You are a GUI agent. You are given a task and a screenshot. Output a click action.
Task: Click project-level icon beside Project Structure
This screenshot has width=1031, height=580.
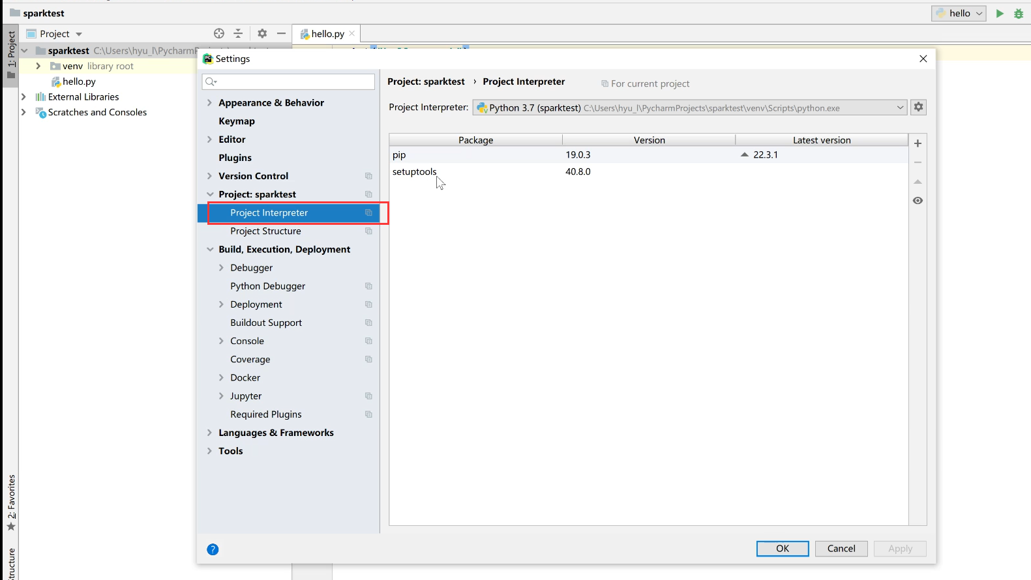368,231
